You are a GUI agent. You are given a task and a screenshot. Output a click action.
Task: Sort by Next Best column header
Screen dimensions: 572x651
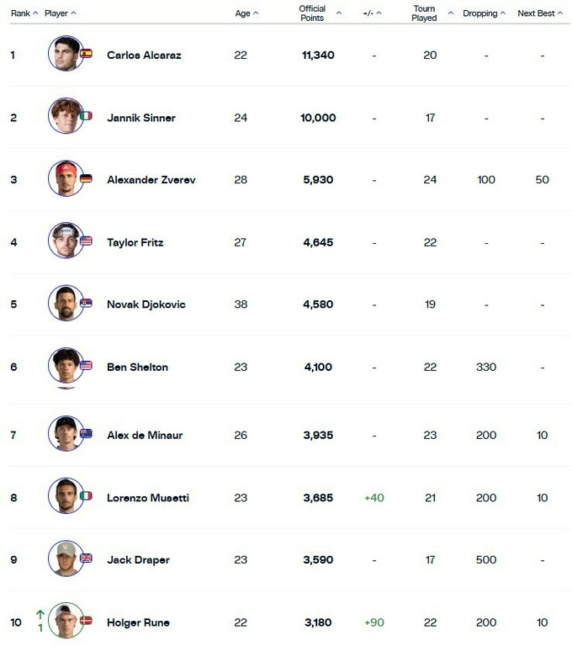tap(539, 13)
